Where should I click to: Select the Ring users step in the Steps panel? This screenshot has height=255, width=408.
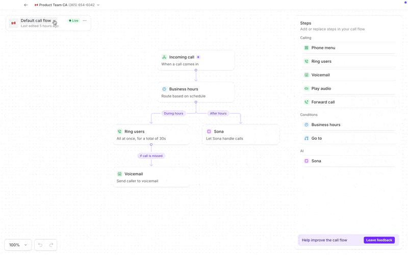click(x=349, y=61)
